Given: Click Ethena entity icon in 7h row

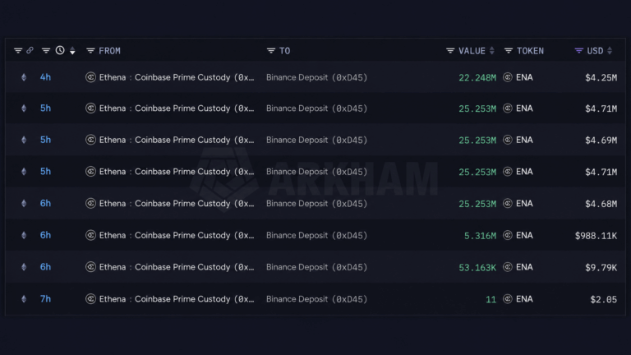Looking at the screenshot, I should (90, 299).
